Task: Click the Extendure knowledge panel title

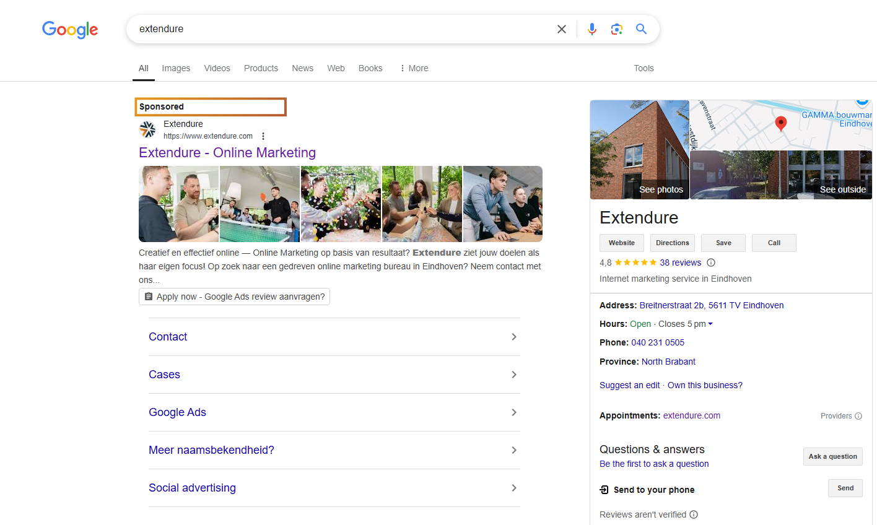Action: coord(639,217)
